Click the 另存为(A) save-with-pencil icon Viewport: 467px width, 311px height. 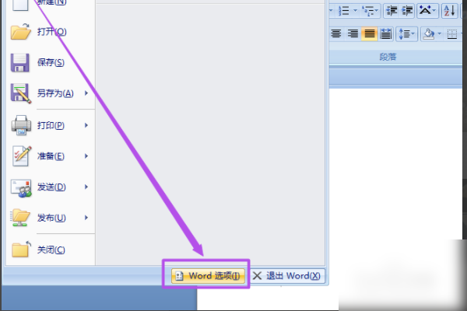click(20, 93)
